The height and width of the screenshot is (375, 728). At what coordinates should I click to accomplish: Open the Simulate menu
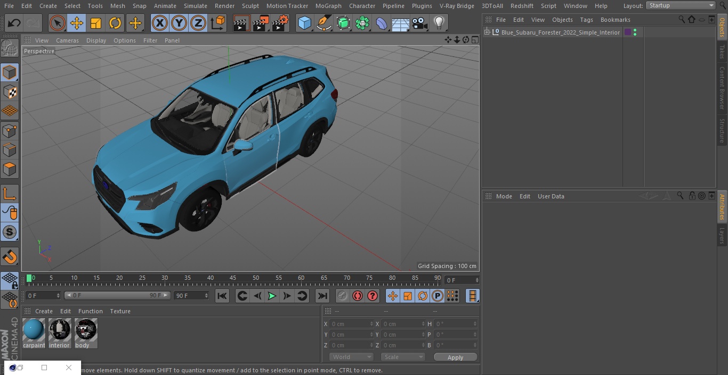pyautogui.click(x=195, y=6)
